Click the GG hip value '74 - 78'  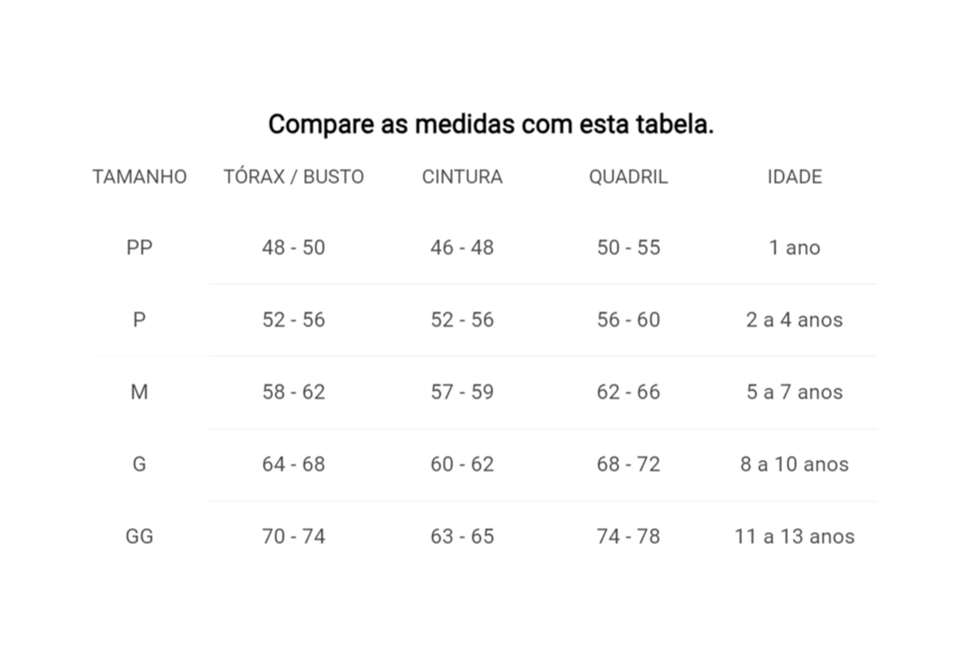628,536
